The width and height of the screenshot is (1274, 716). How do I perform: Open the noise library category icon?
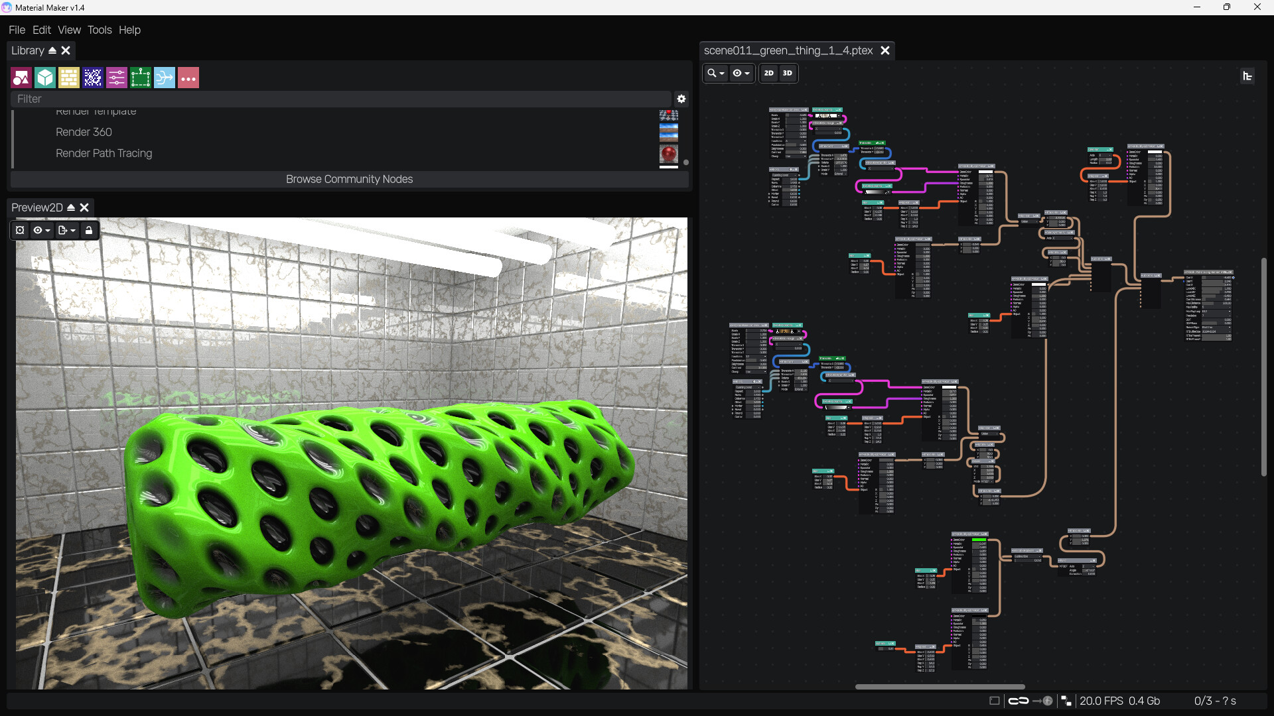(x=92, y=78)
